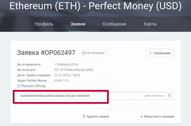Viewport: 191px width, 126px height.
Task: Click Perfect Money address U2341115
Action: [61, 80]
